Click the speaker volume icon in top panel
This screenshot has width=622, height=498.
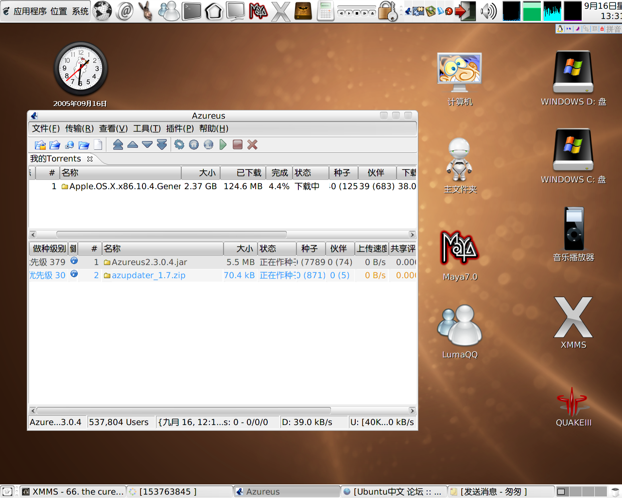click(488, 11)
